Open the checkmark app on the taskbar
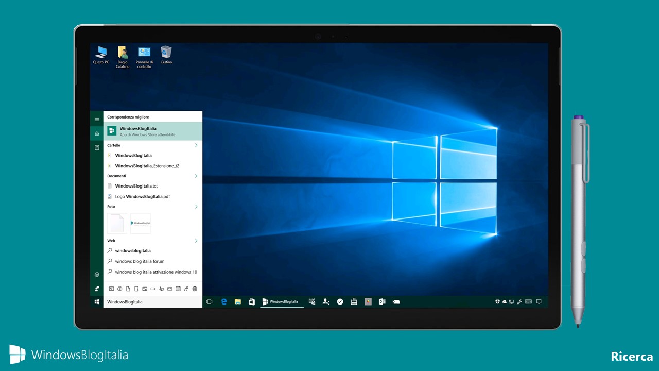 point(340,302)
